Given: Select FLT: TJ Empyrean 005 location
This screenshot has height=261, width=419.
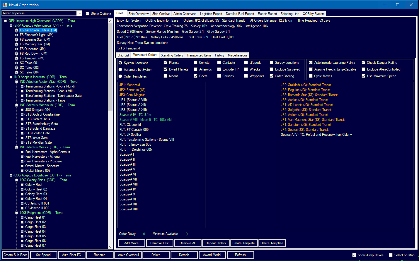Looking at the screenshot, I should tap(135, 145).
